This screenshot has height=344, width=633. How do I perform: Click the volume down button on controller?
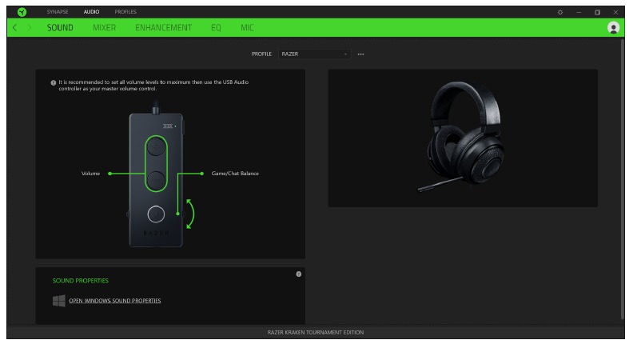[x=156, y=179]
